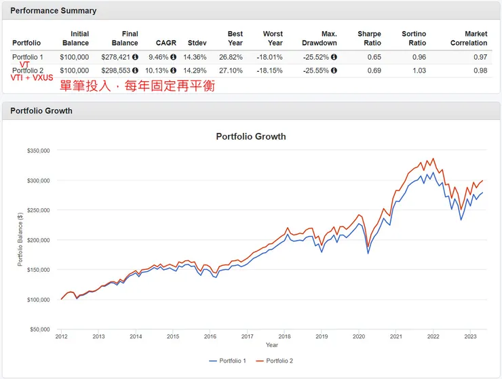This screenshot has height=379, width=502.
Task: Click info icon next to 9.46% CAGR
Action: [x=173, y=57]
